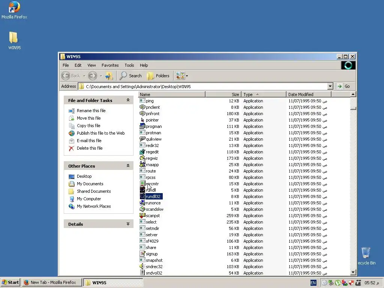The height and width of the screenshot is (288, 384).
Task: Click E-mail this file link
Action: [x=89, y=141]
